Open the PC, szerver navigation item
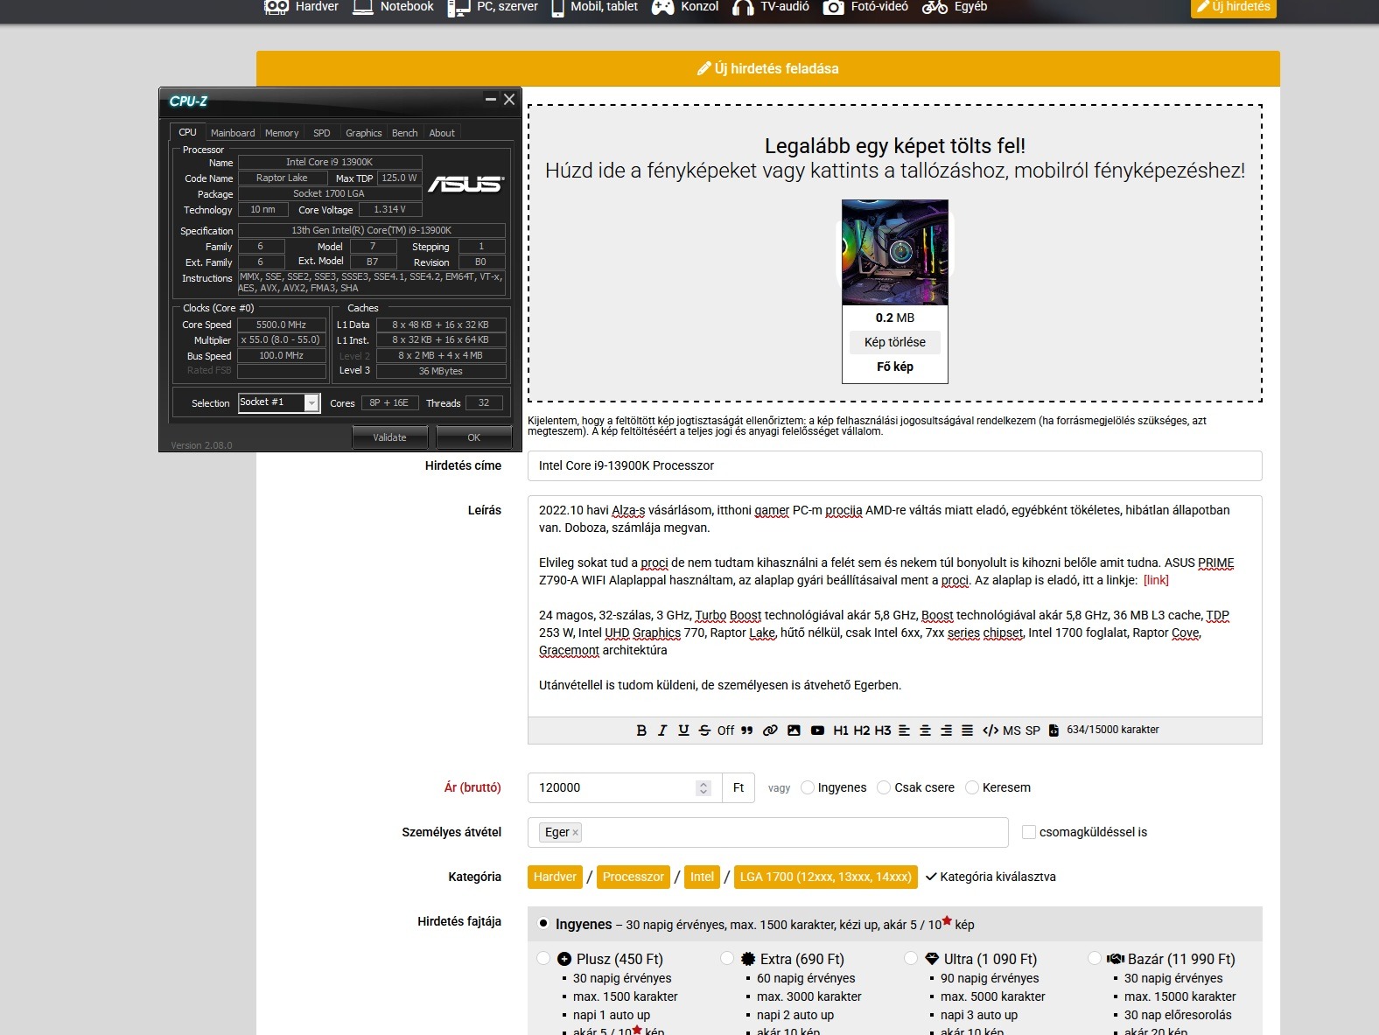1379x1035 pixels. pyautogui.click(x=493, y=7)
